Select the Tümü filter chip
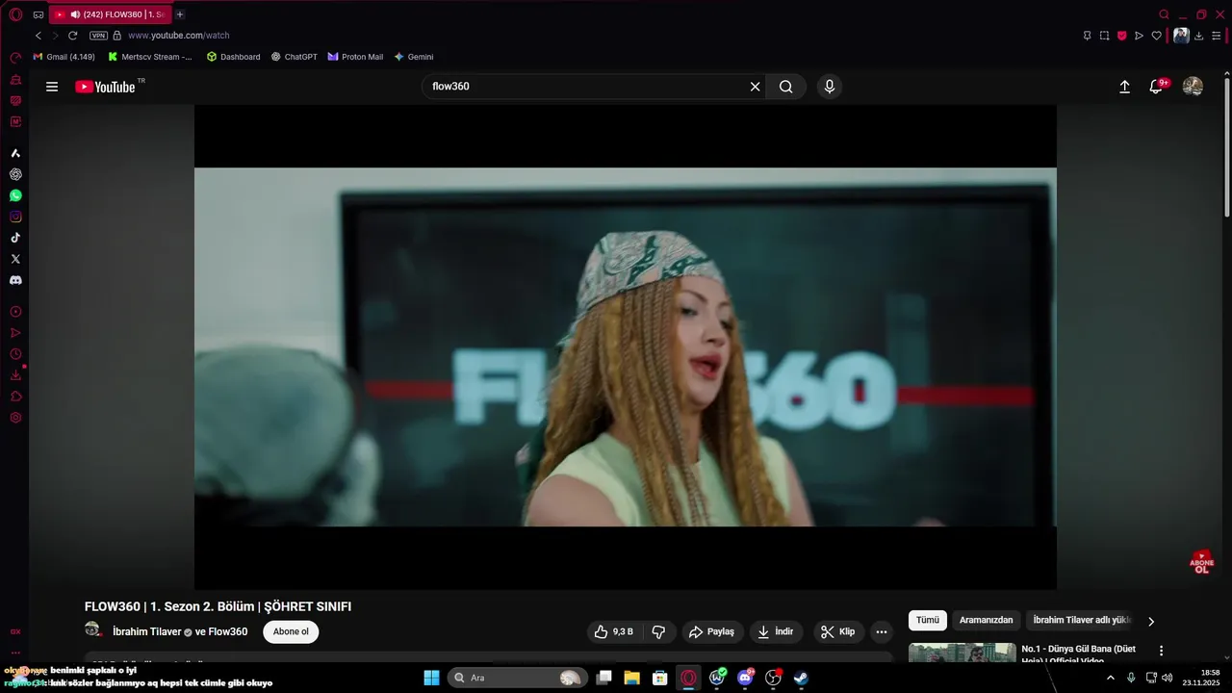 pyautogui.click(x=928, y=621)
